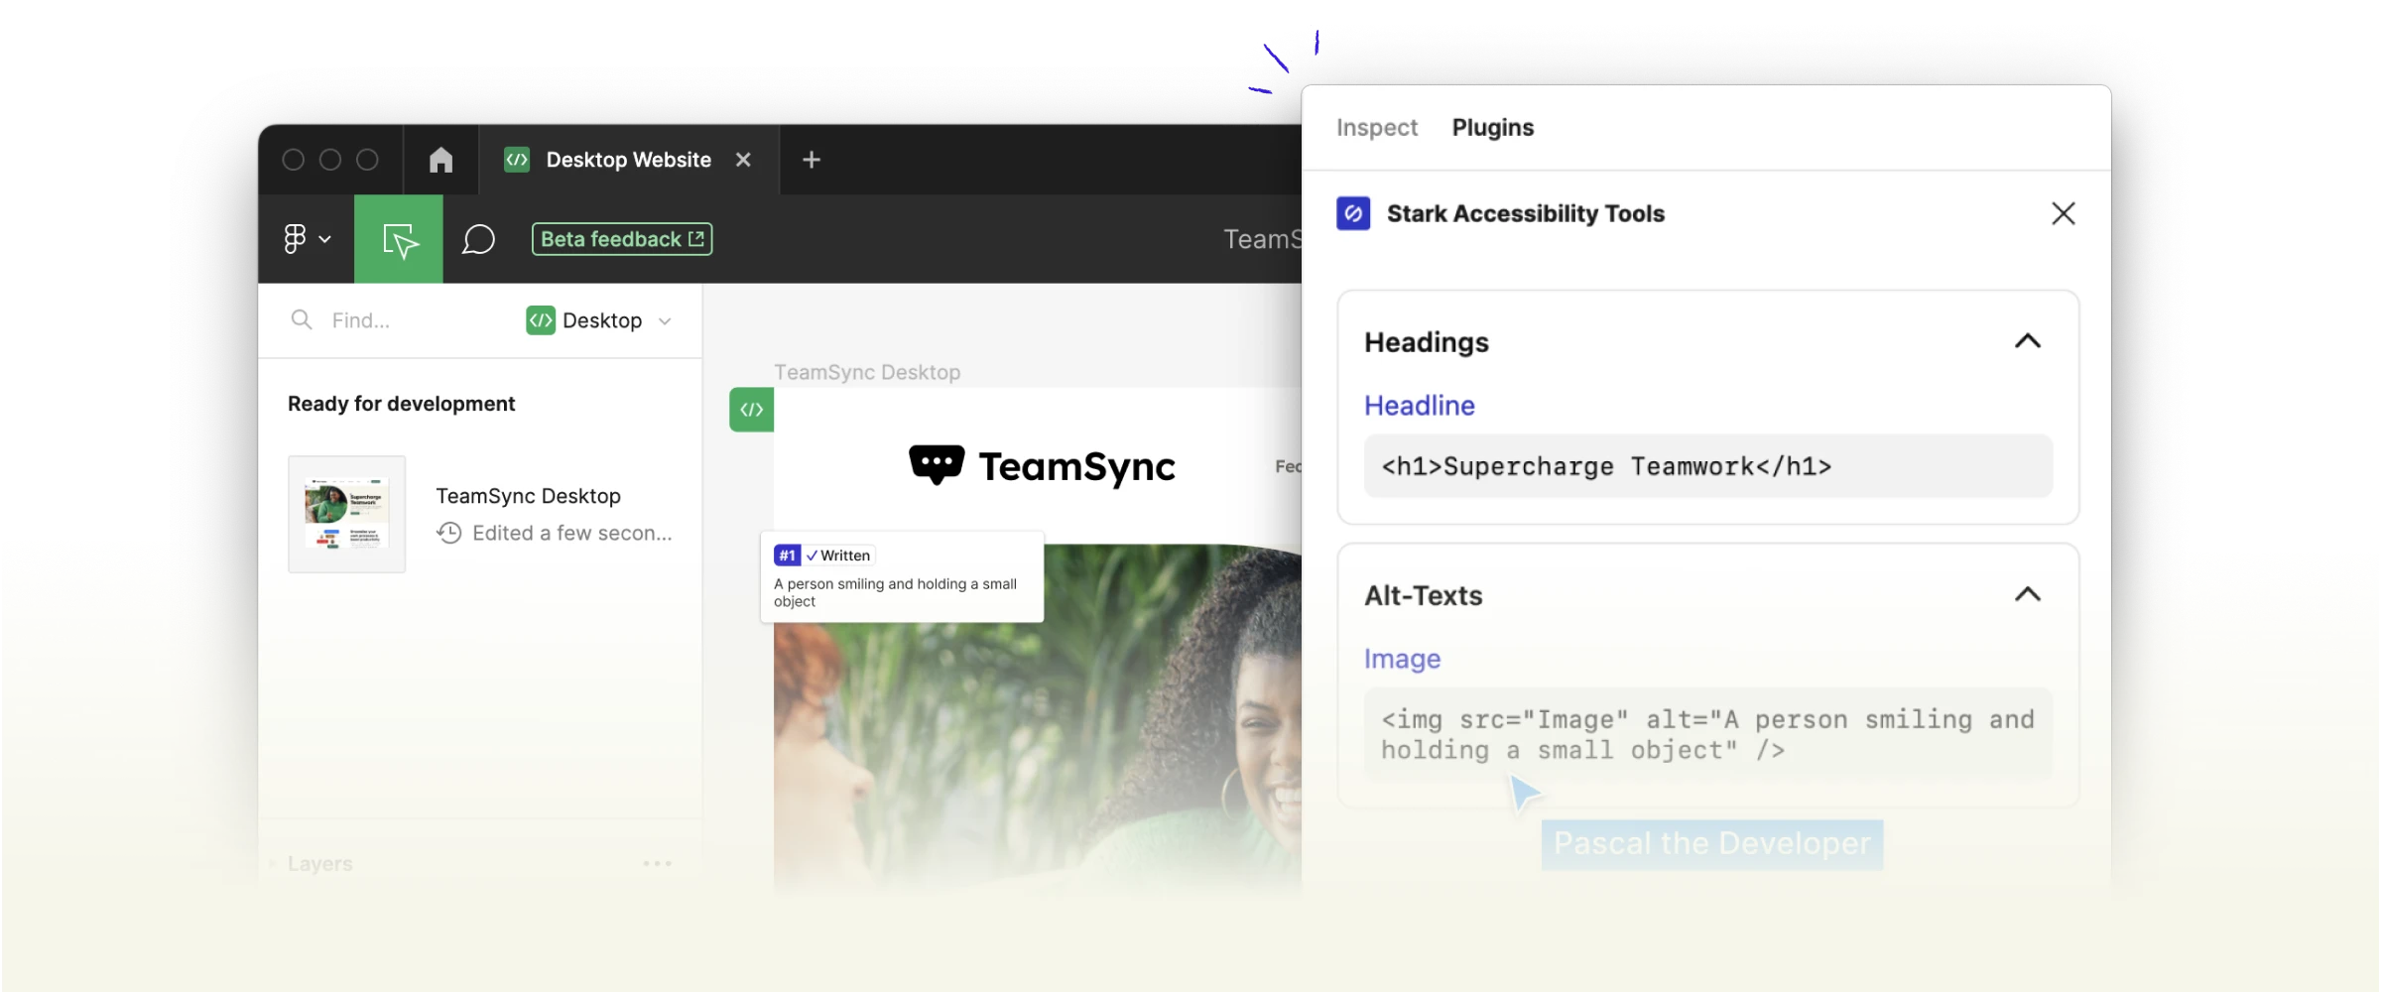Switch to the Plugins tab
The image size is (2381, 992).
coord(1492,127)
